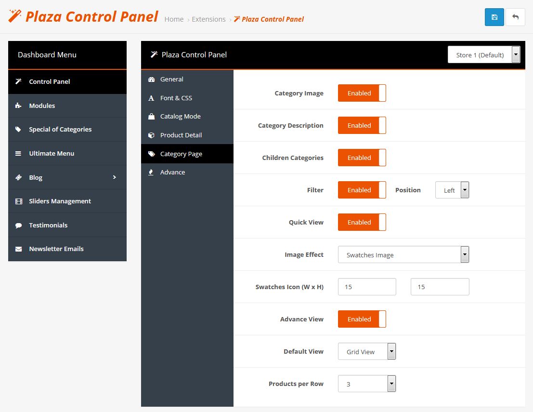Screen dimensions: 533x412
Task: Click the wand icon in breadcrumb
Action: [237, 19]
